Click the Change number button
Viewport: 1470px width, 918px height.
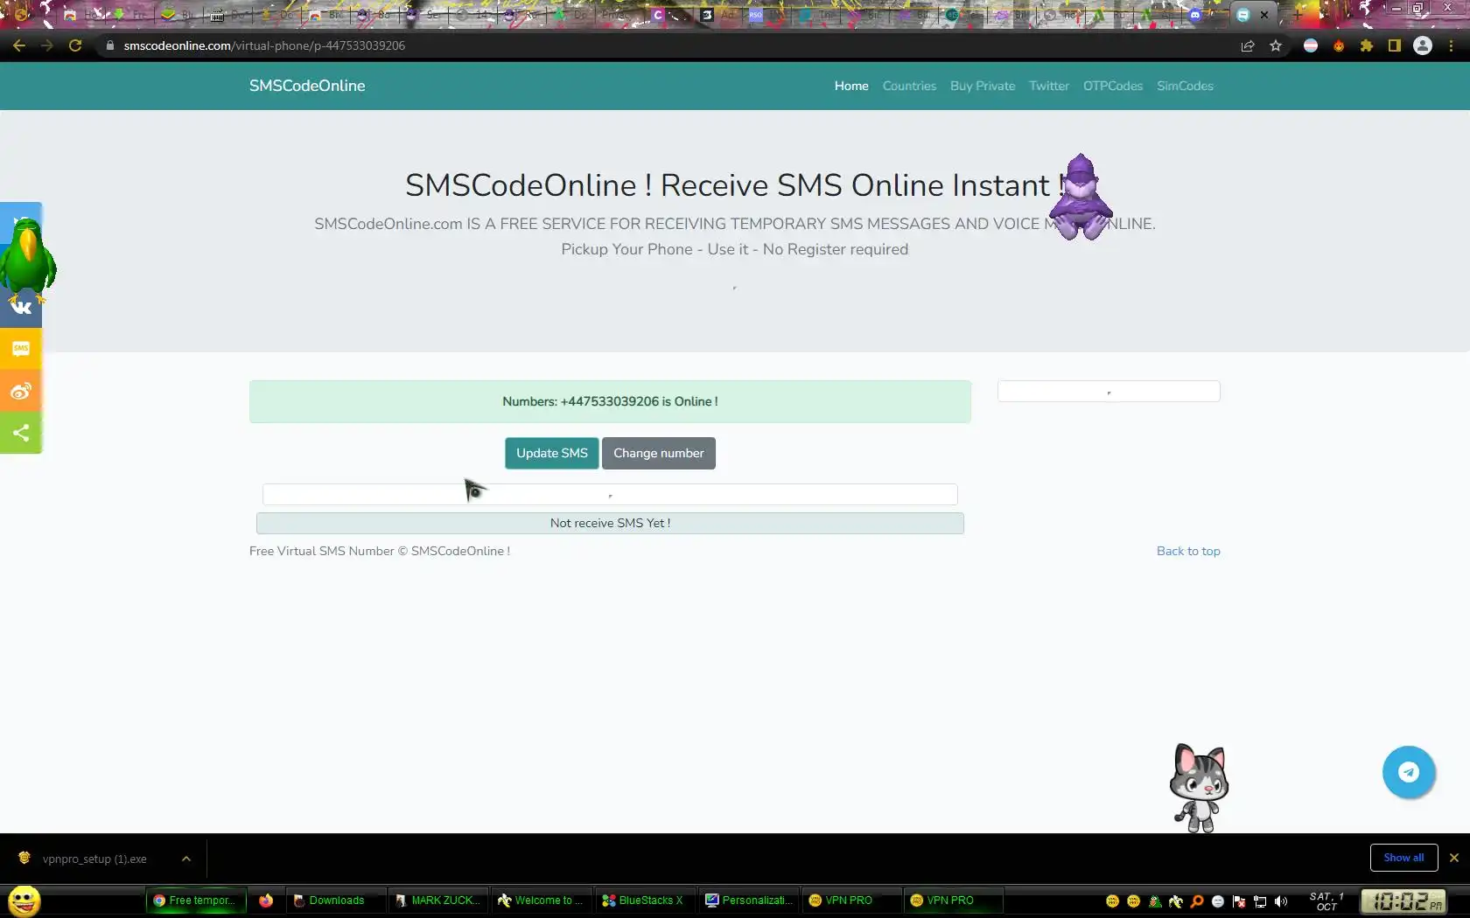659,453
